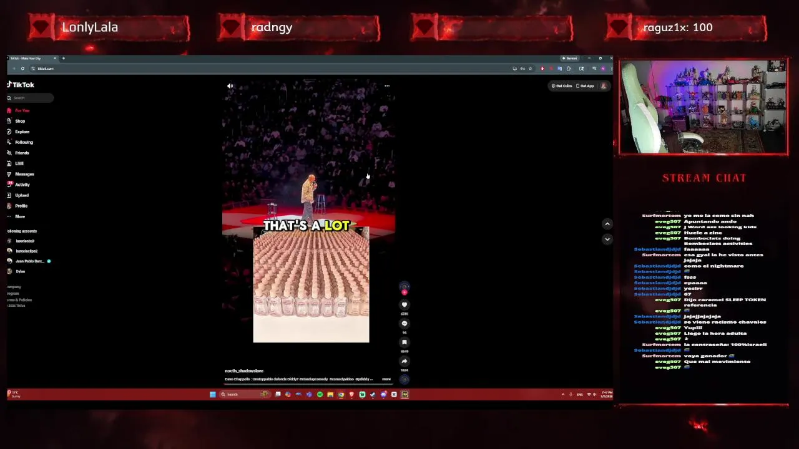Bookmark page with the star icon
This screenshot has width=799, height=449.
[531, 69]
